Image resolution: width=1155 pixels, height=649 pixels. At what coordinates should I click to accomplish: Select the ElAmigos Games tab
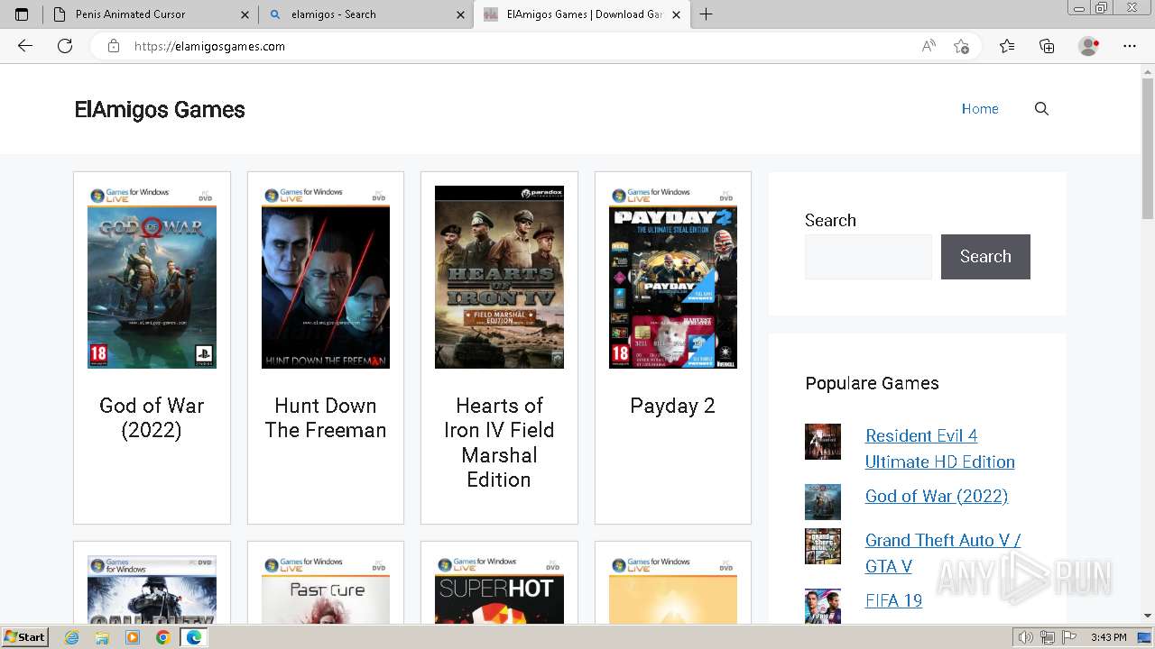coord(582,14)
